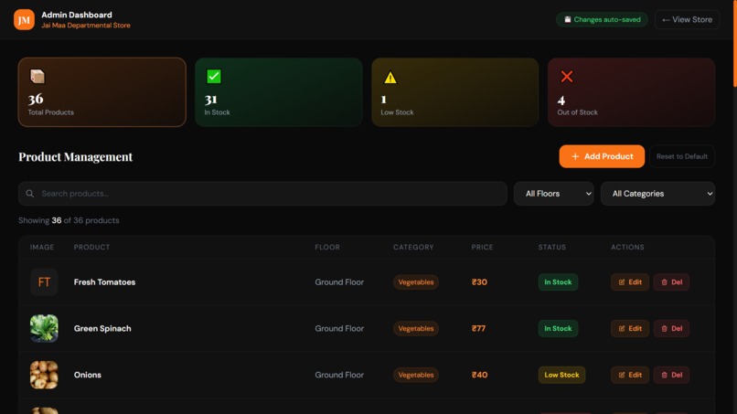Image resolution: width=737 pixels, height=414 pixels.
Task: Go back via View Store button
Action: (x=688, y=20)
